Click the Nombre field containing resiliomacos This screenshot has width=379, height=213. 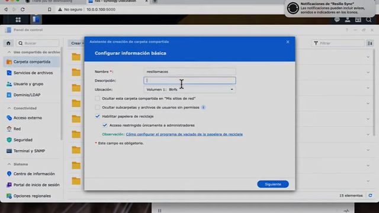pyautogui.click(x=189, y=72)
